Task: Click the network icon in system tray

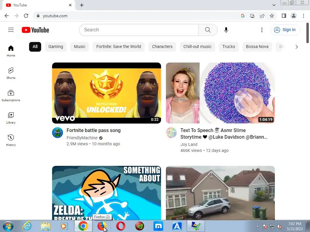Action: click(272, 227)
